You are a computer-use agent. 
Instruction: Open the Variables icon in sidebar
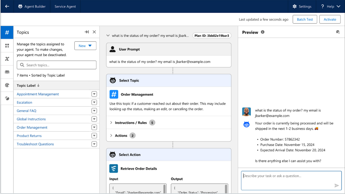click(x=7, y=59)
